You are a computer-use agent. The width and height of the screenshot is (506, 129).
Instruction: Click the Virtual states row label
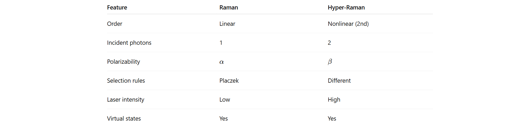124,119
